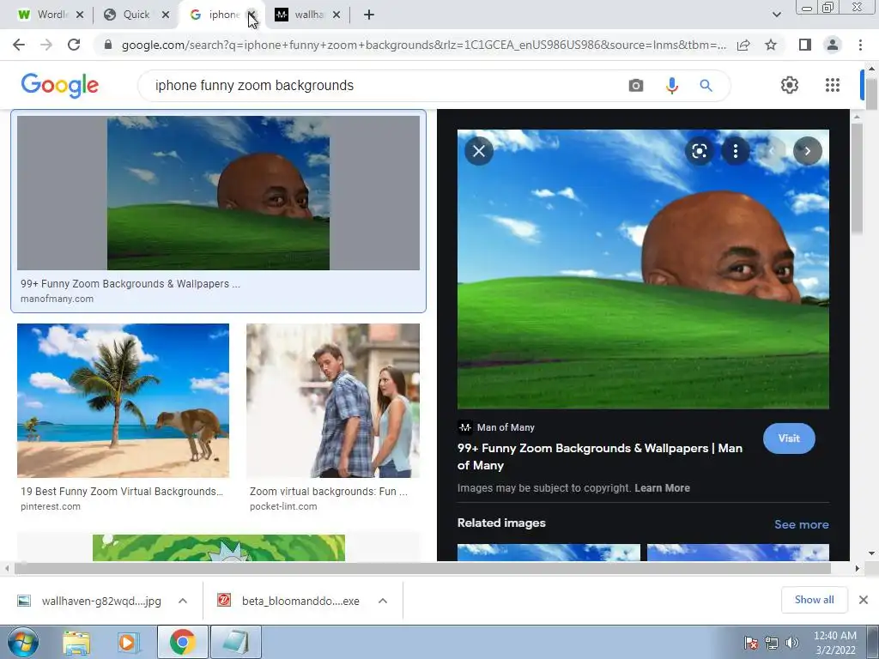Open the Google apps grid

click(833, 85)
